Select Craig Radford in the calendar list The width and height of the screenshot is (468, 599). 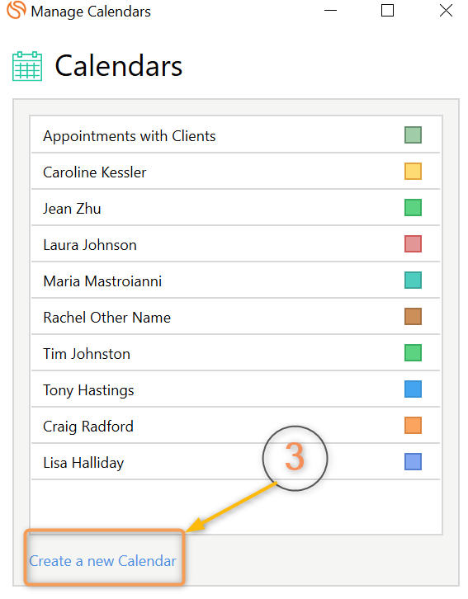pyautogui.click(x=235, y=426)
